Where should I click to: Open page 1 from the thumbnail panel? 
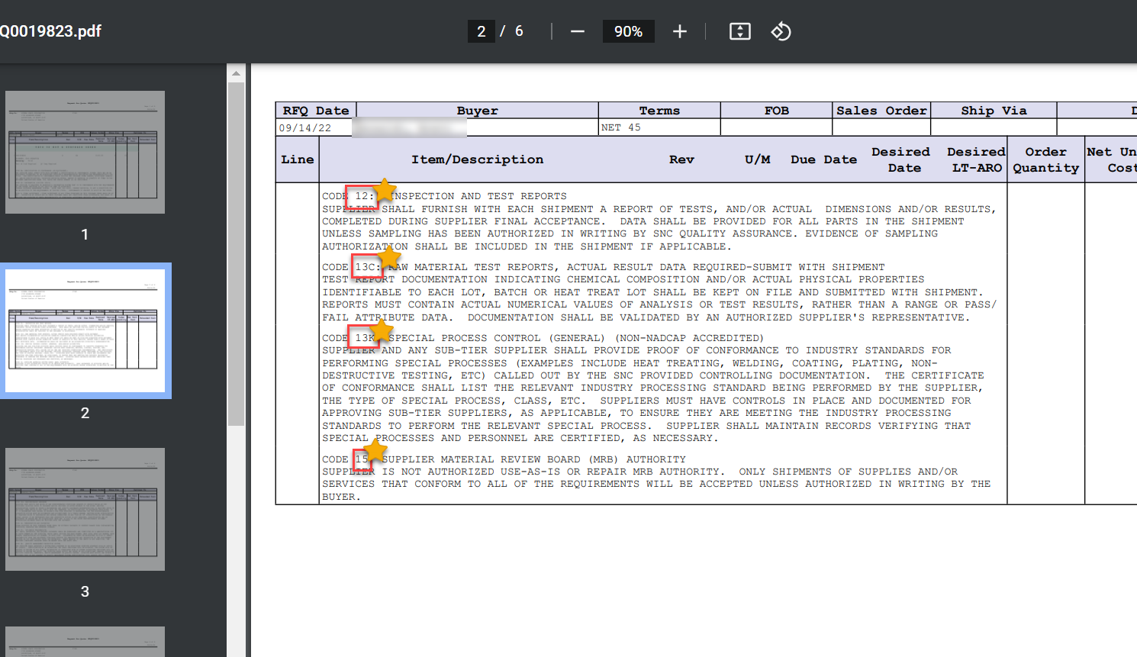click(85, 152)
